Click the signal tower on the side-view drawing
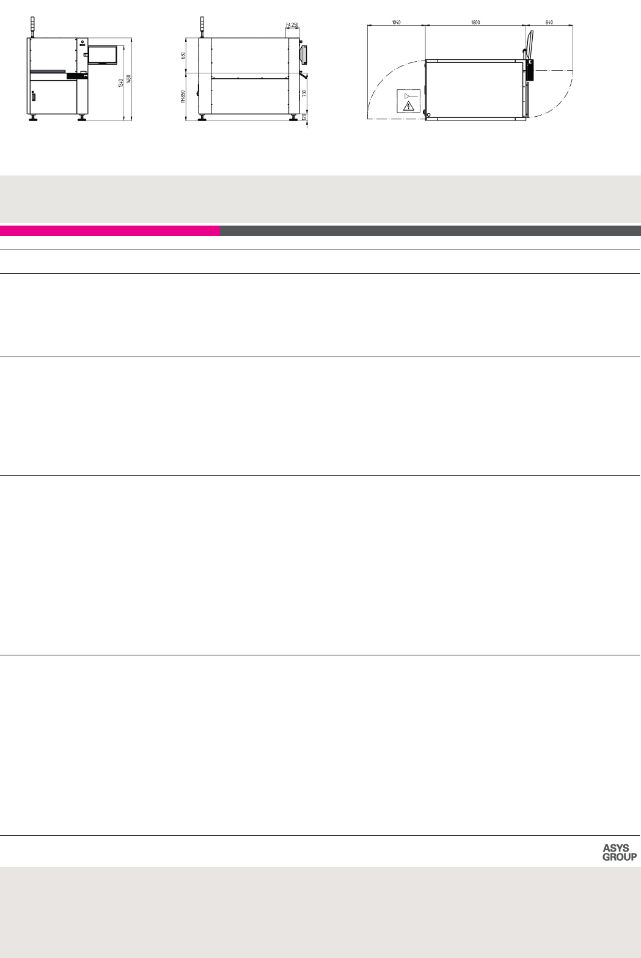This screenshot has width=641, height=958. point(203,27)
